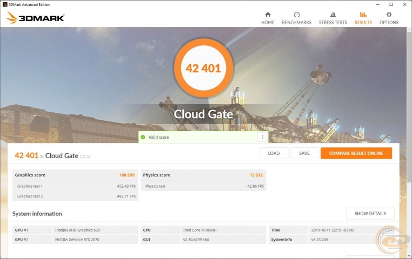Open the Benchmarks gauge icon
This screenshot has width=412, height=259.
[297, 15]
